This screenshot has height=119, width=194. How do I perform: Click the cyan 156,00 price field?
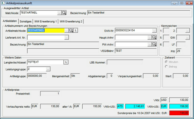179,106
